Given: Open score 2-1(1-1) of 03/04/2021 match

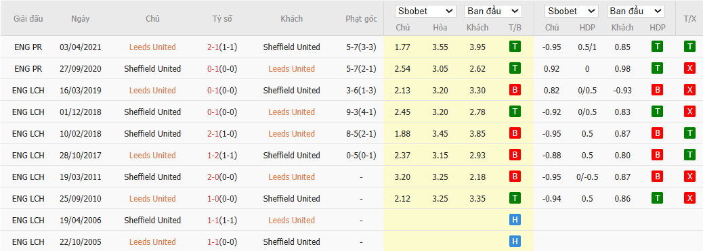Looking at the screenshot, I should (222, 47).
